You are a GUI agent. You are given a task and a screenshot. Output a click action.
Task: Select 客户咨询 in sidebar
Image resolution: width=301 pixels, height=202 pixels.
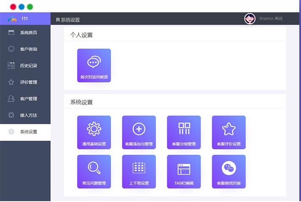tap(25, 49)
